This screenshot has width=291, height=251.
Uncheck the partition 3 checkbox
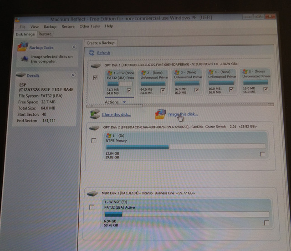click(197, 90)
